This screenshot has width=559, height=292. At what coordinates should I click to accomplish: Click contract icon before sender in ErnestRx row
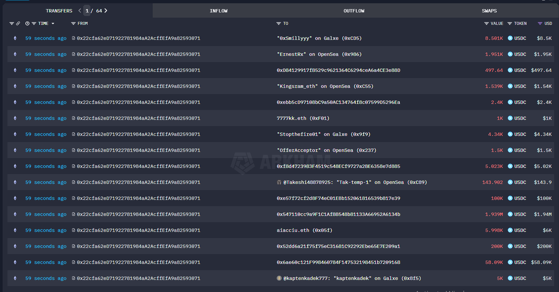coord(74,54)
